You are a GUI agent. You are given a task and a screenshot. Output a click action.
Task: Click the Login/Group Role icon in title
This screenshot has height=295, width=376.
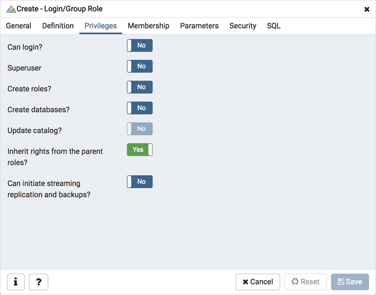pyautogui.click(x=11, y=9)
